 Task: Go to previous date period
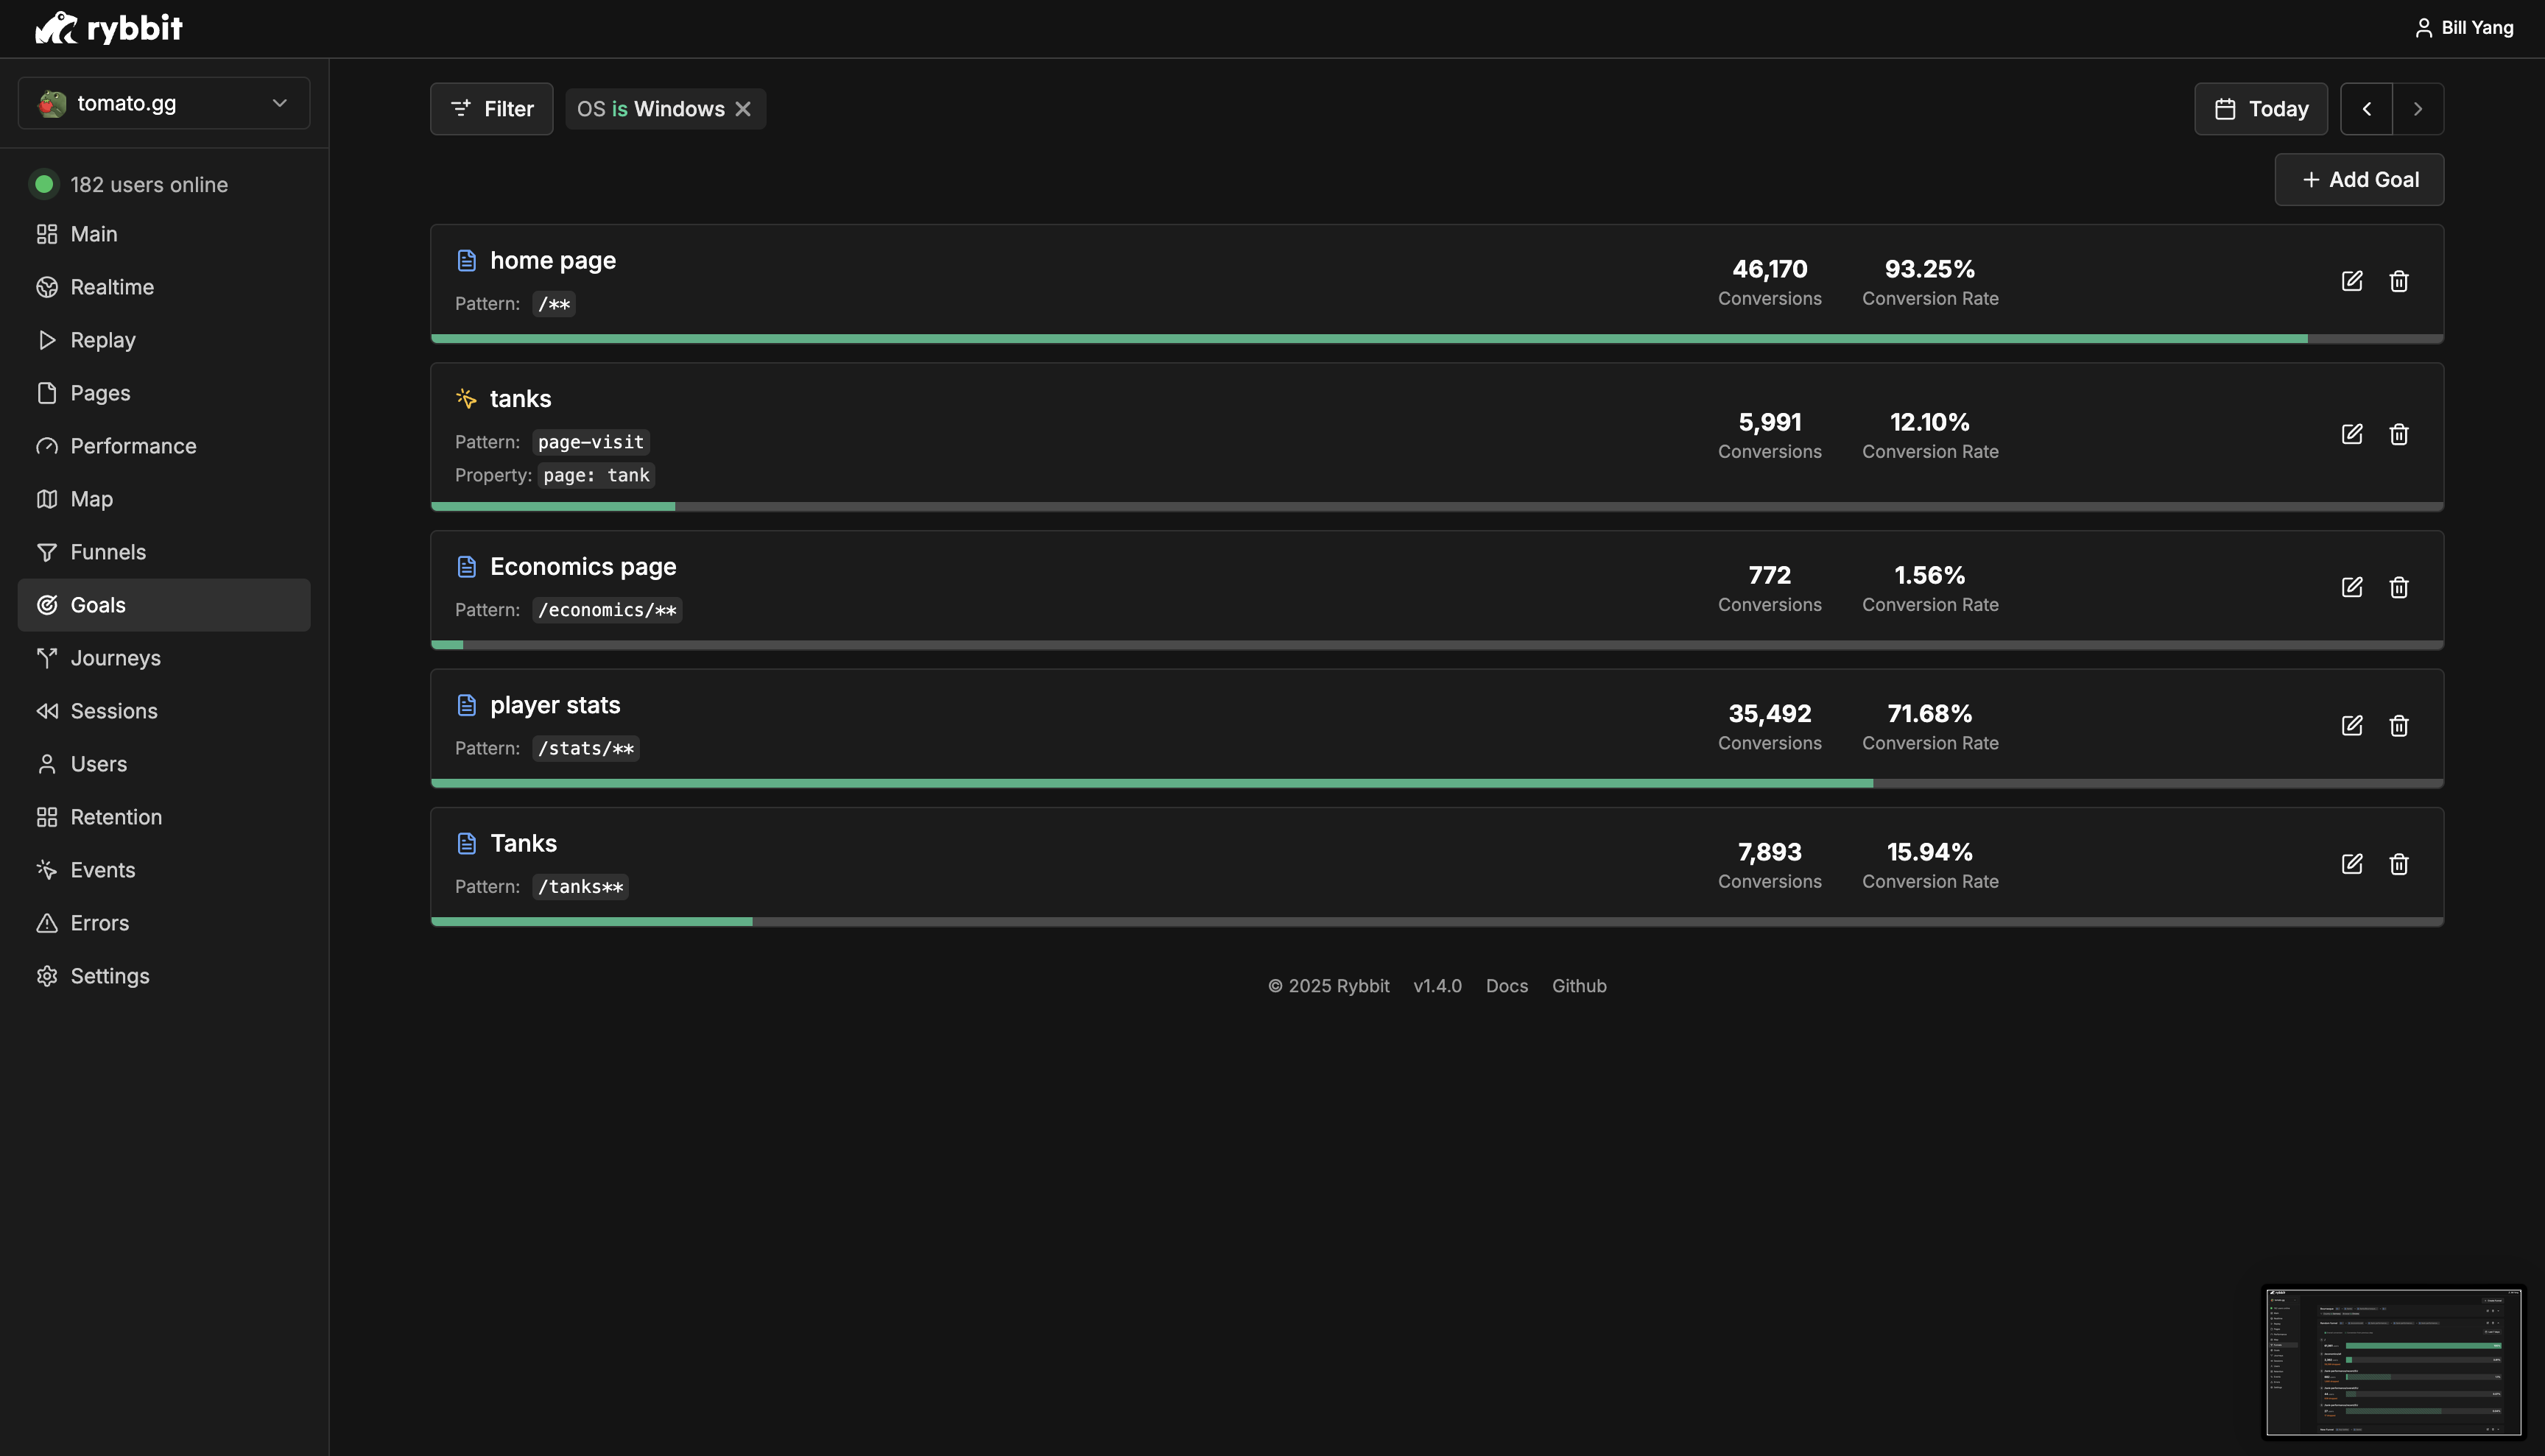(2366, 109)
